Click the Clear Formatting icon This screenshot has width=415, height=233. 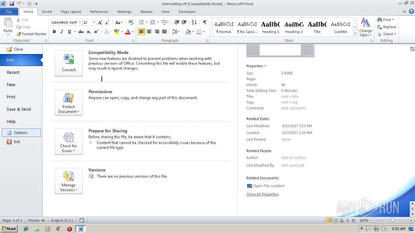[131, 22]
